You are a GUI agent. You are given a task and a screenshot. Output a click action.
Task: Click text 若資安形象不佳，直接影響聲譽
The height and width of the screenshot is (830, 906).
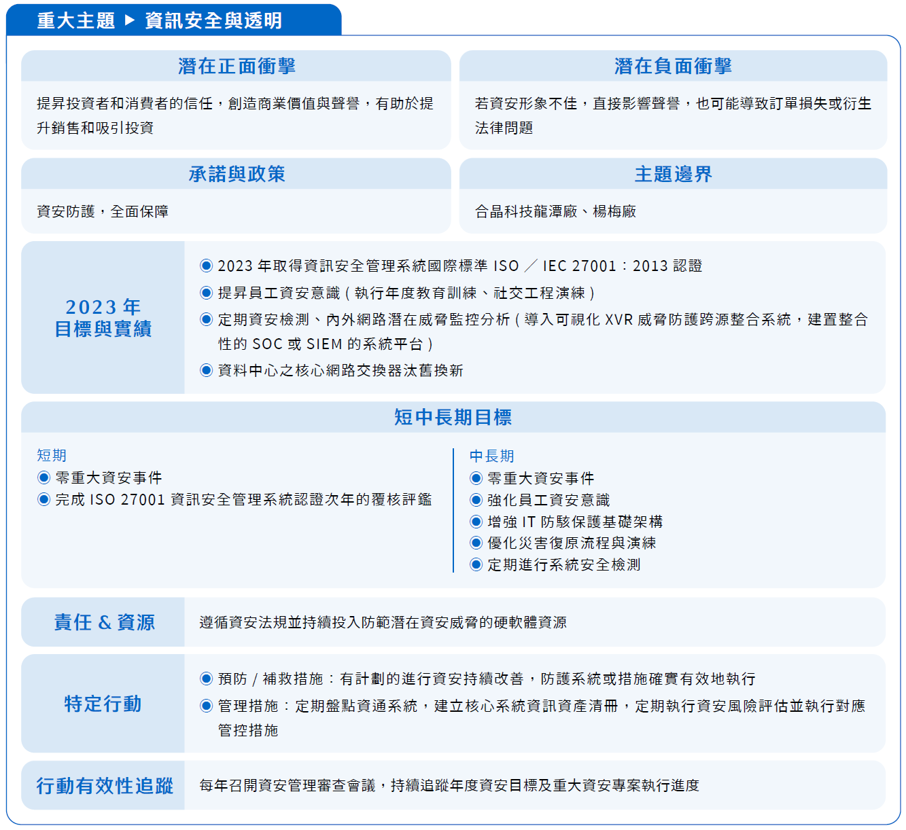pos(577,103)
